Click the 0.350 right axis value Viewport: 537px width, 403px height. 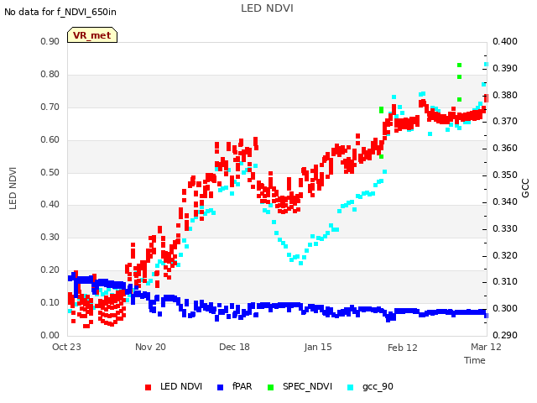[505, 175]
